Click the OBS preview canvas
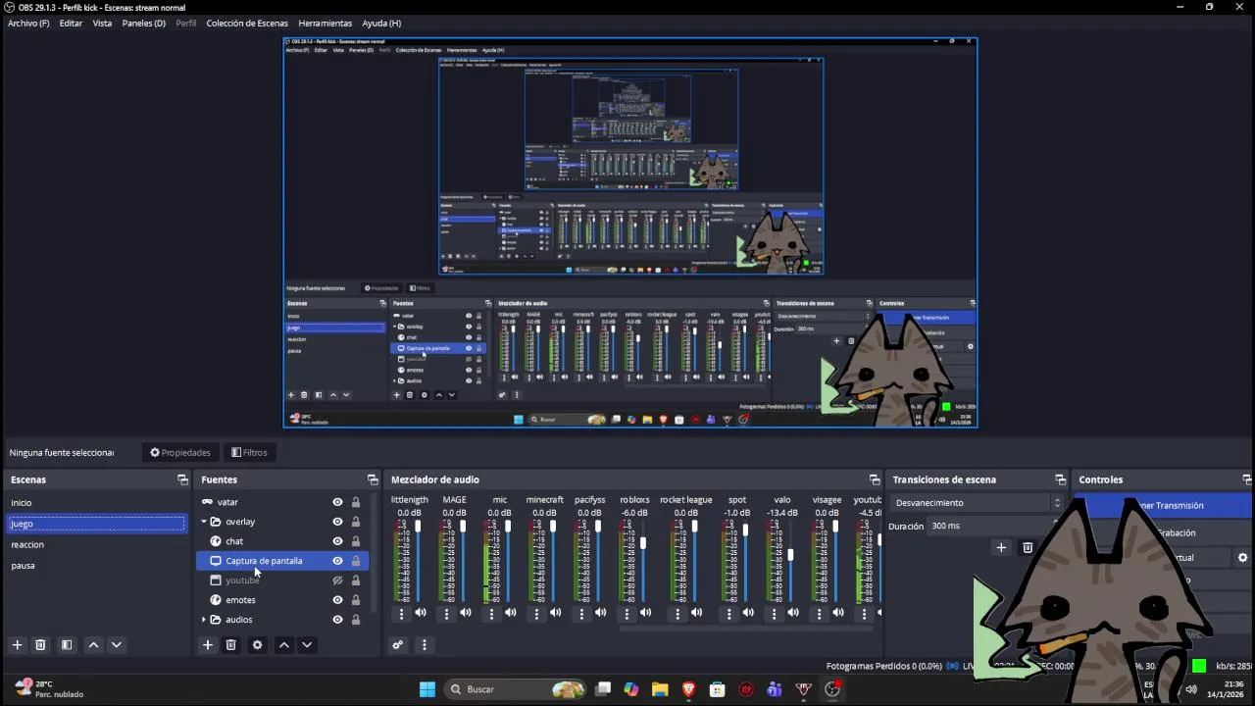 tap(630, 232)
